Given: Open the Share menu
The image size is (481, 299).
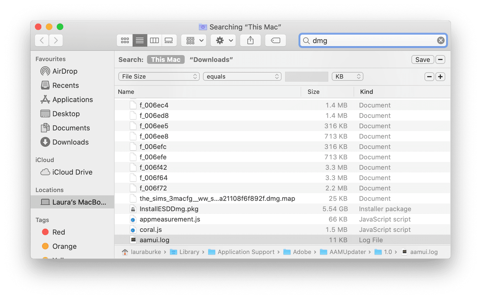Looking at the screenshot, I should point(250,40).
